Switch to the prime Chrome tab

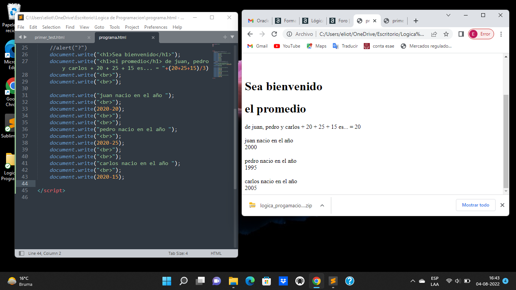pos(394,21)
